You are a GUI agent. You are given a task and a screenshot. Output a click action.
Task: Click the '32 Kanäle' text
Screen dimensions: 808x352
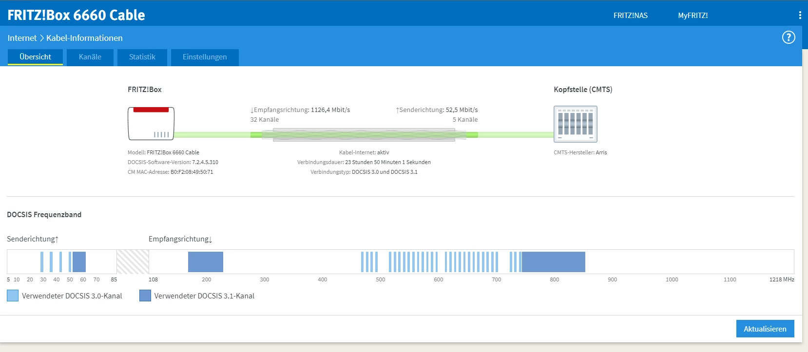tap(265, 120)
